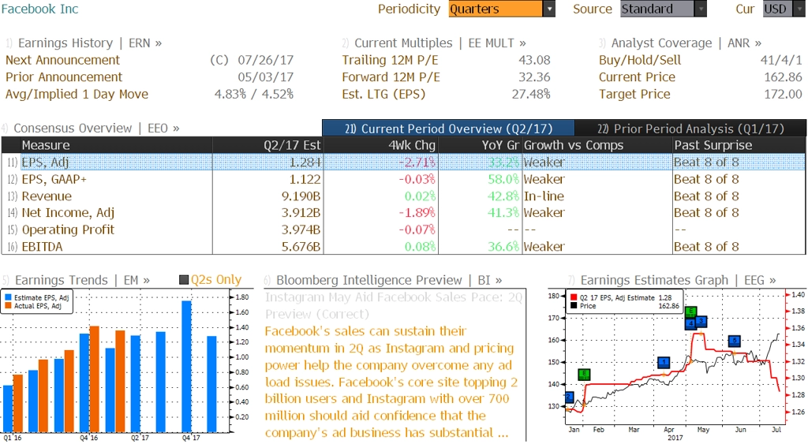
Task: Click the 4Wk Chg column header
Action: (x=380, y=145)
